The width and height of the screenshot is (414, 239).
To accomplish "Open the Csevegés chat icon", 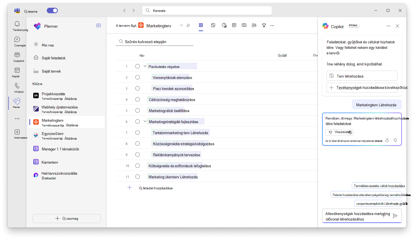I will [17, 39].
